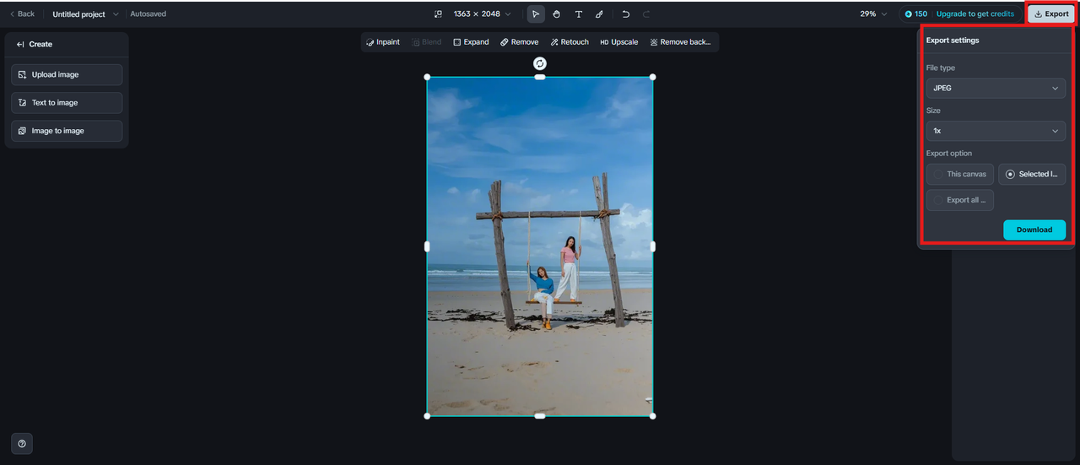
Task: Open Image to image generator
Action: tap(67, 131)
